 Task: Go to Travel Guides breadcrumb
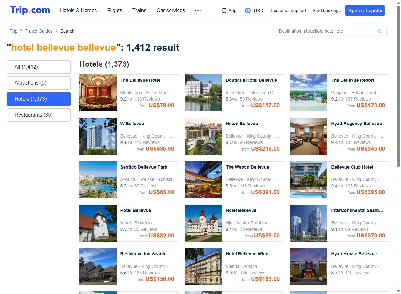39,31
